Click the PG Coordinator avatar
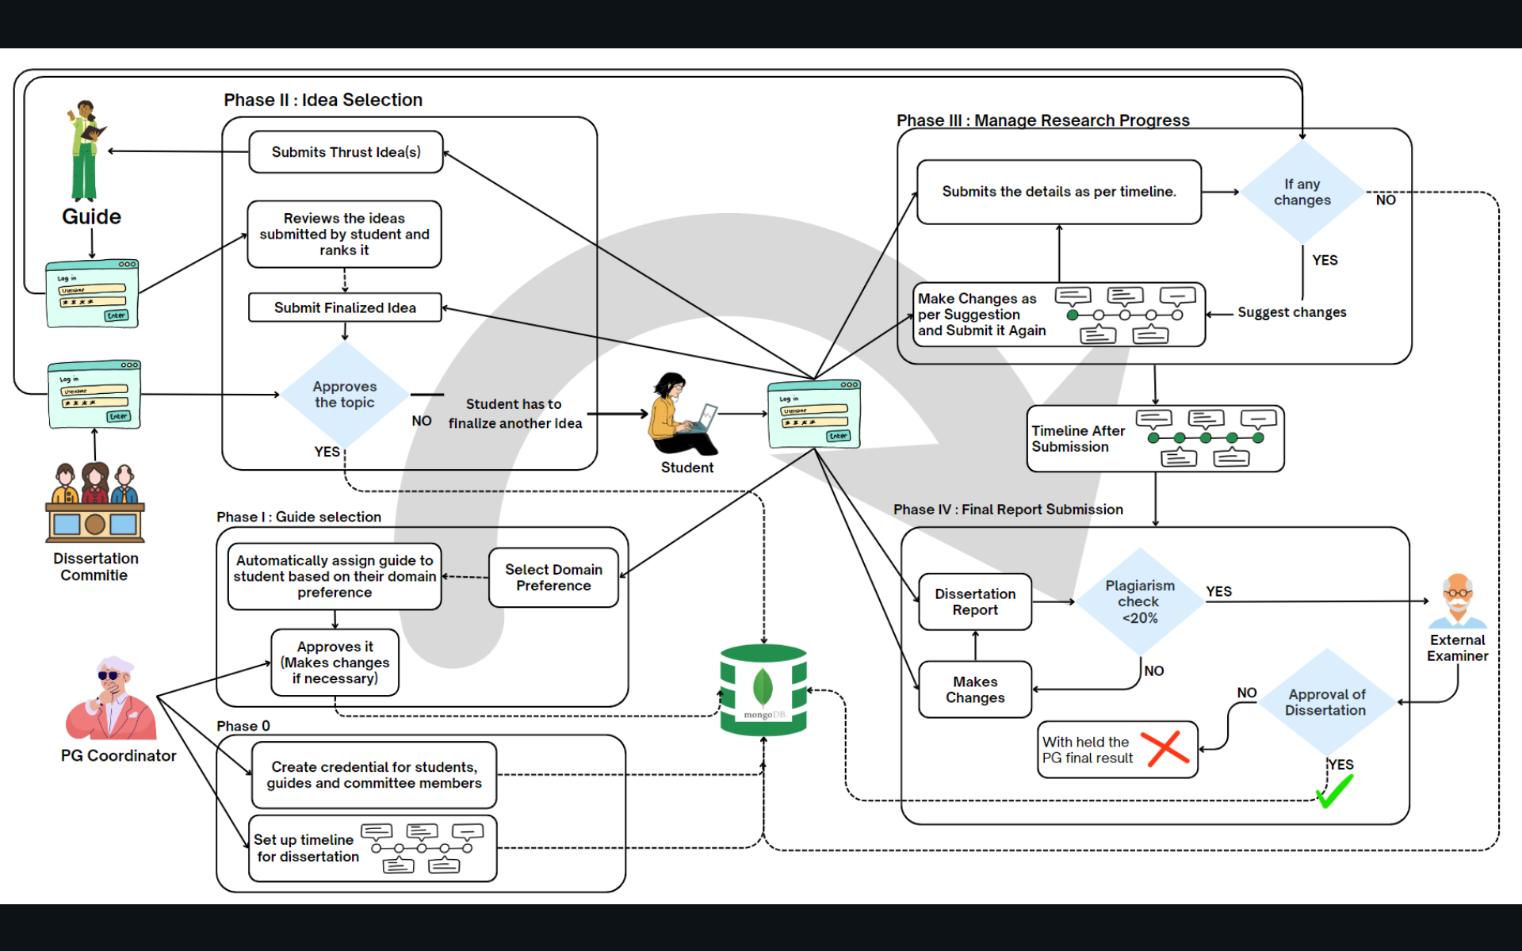 tap(113, 699)
